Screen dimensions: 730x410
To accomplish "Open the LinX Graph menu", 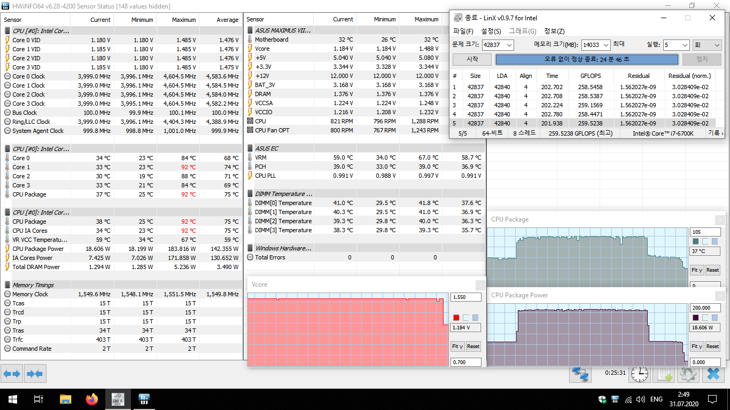I will [522, 31].
